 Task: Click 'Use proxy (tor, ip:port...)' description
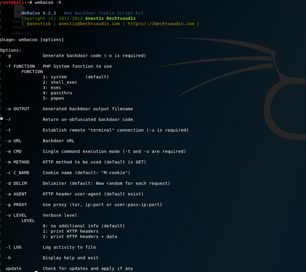[x=102, y=205]
